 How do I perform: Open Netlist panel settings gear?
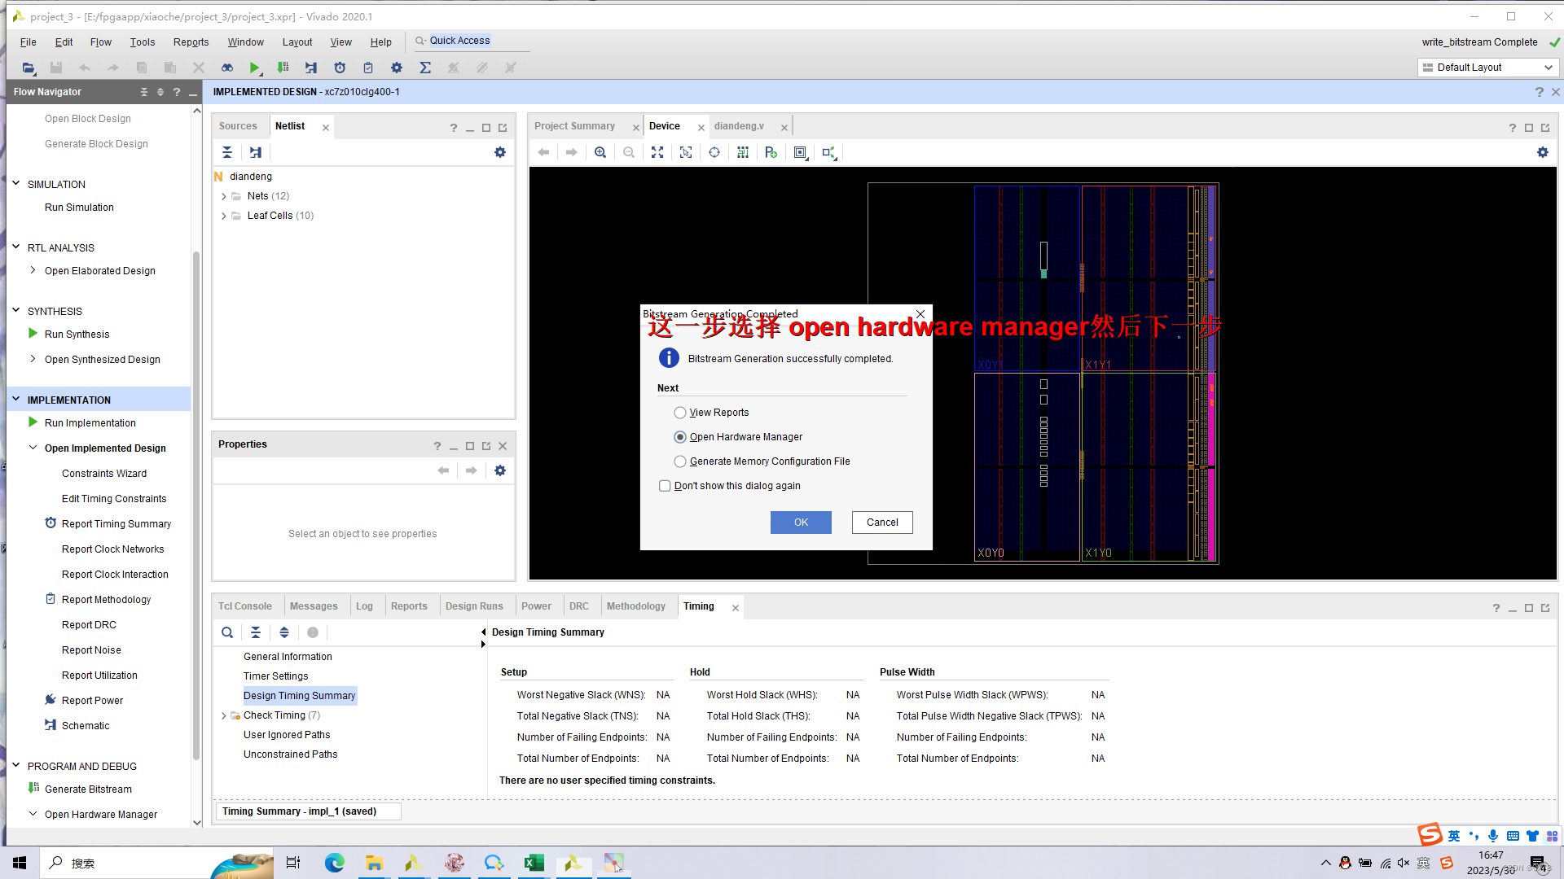(x=500, y=152)
